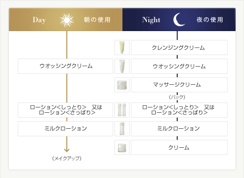Image resolution: width=244 pixels, height=178 pixels.
Task: Open the マッサージクリーム item
Action: point(179,85)
